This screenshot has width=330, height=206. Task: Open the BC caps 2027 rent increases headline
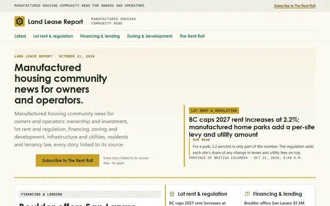(x=252, y=127)
